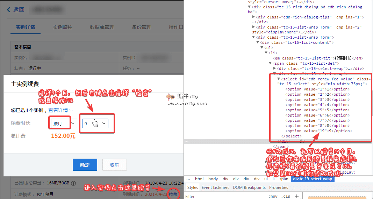Image resolution: width=373 pixels, height=199 pixels.
Task: Cancel the renewal dialog with 取消
Action: [114, 165]
